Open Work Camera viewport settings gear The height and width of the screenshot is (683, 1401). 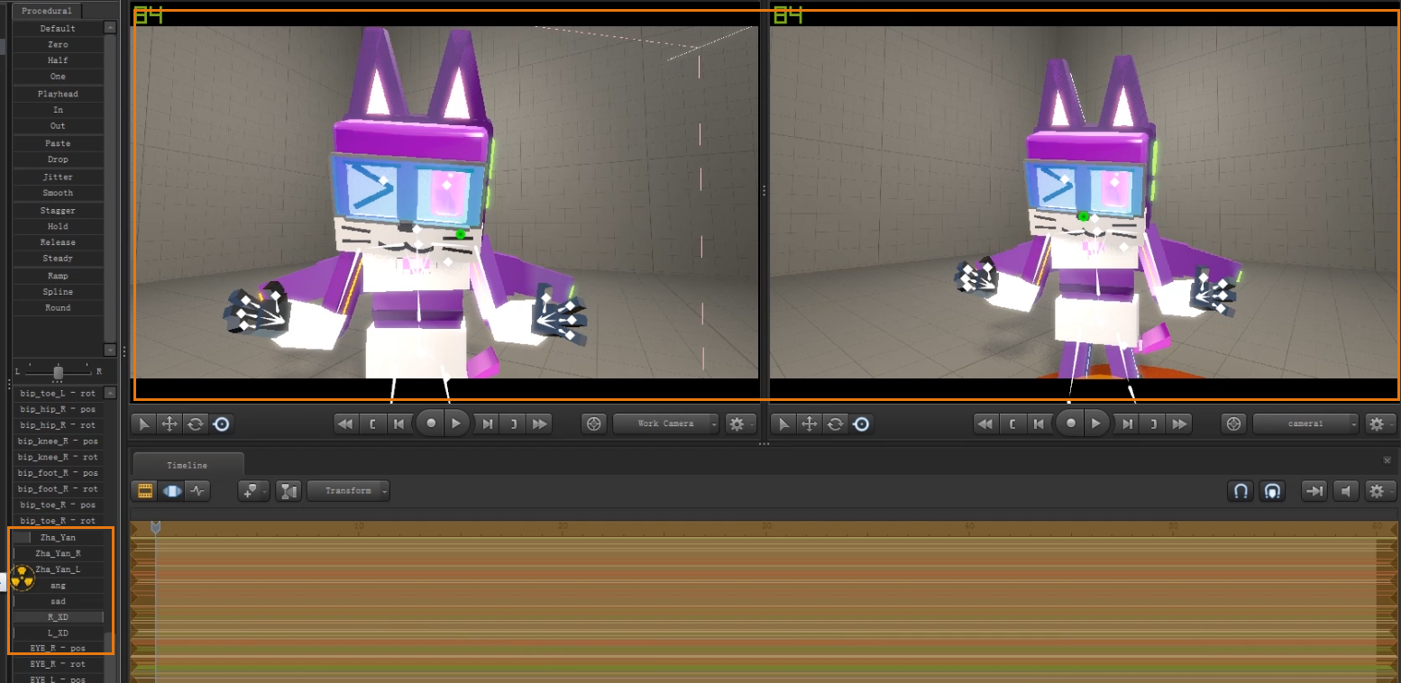[x=741, y=423]
